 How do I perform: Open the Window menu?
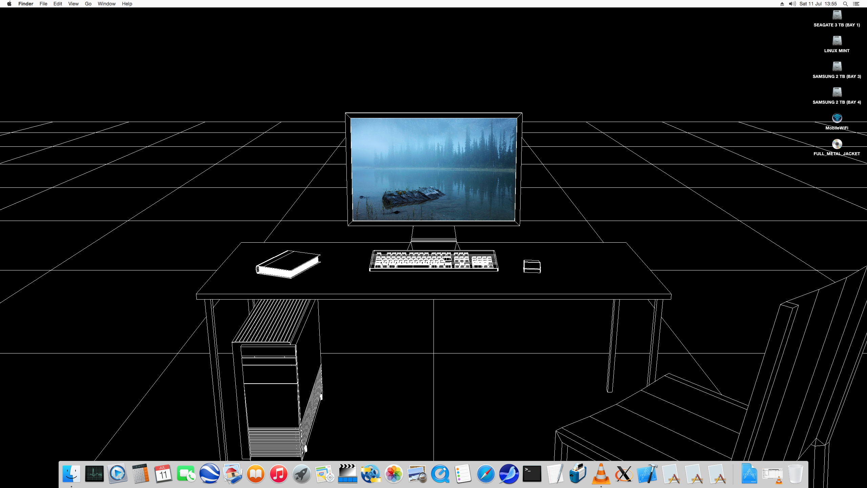(106, 4)
